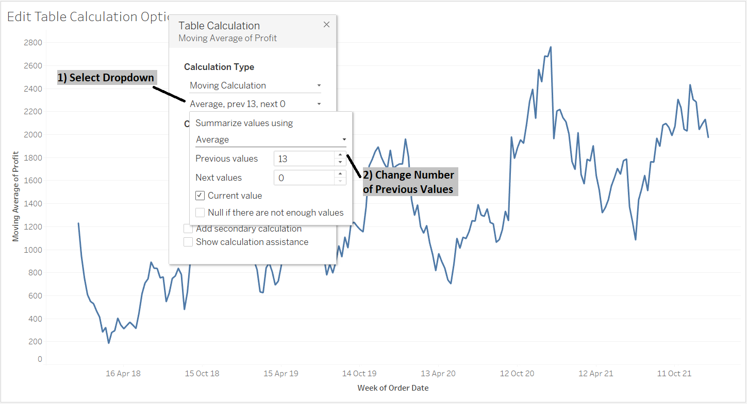Image resolution: width=747 pixels, height=404 pixels.
Task: Enable Show calculation assistance
Action: point(188,242)
